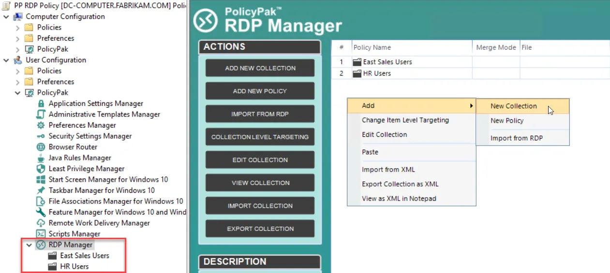Click the IMPORT FROM RDP button

coord(260,114)
